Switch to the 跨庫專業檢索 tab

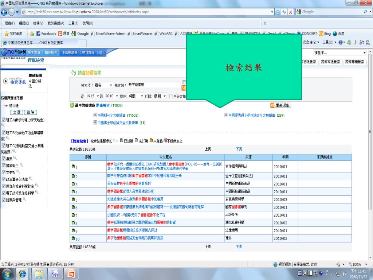354,62
